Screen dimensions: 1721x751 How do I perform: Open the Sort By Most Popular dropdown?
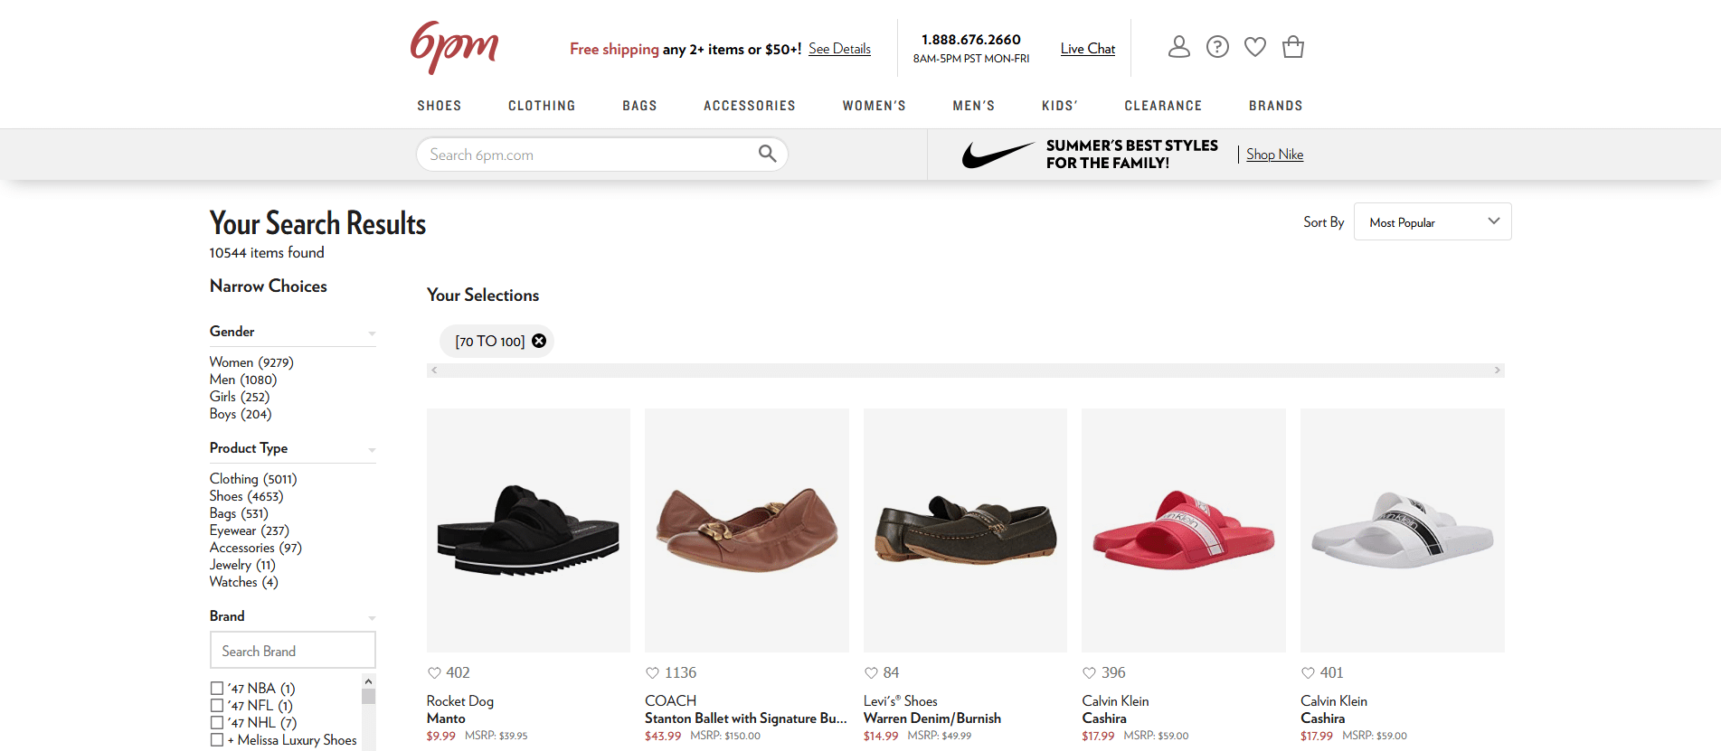[1433, 221]
